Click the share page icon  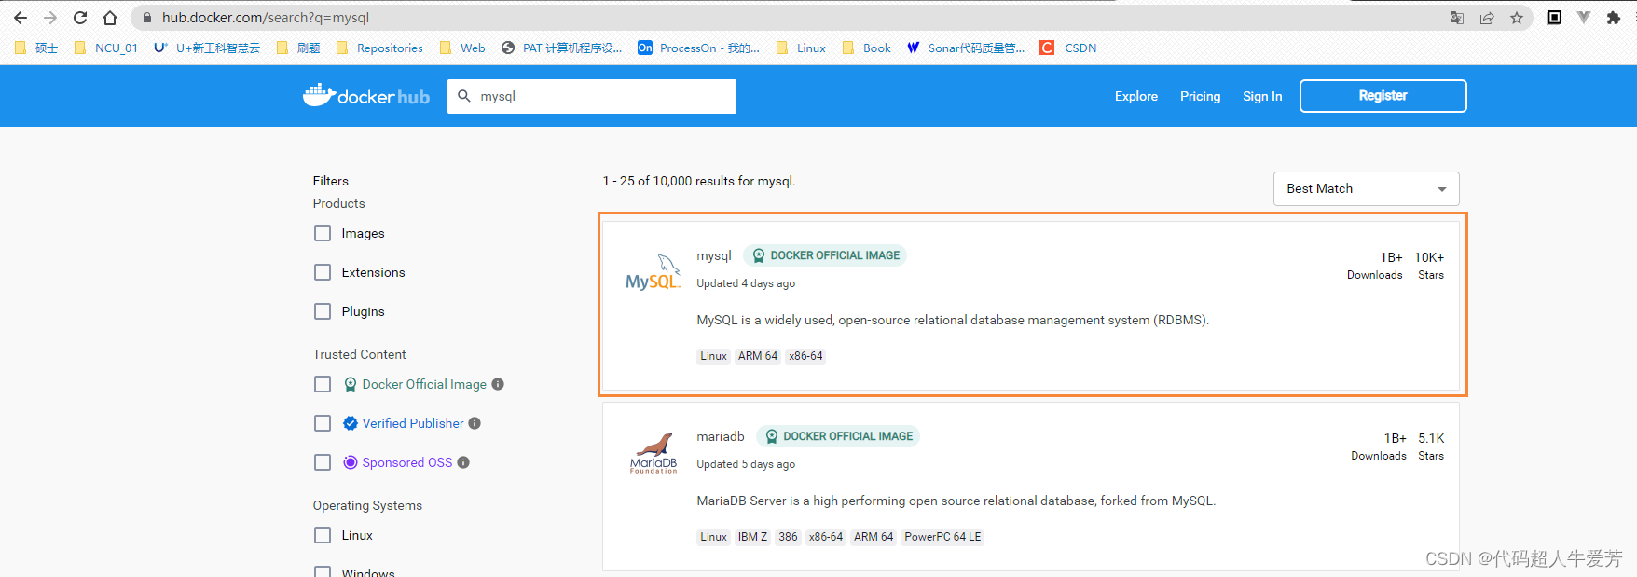(1487, 18)
